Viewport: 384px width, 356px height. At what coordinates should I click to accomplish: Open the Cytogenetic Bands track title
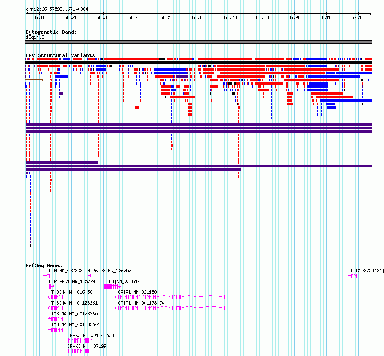[x=51, y=32]
